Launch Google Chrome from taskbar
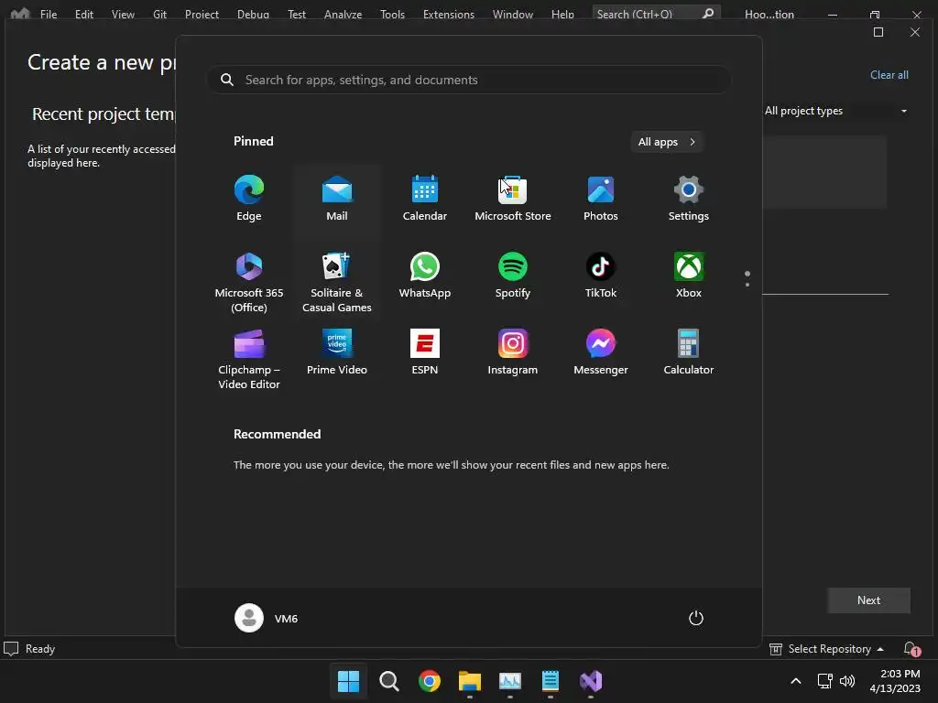The width and height of the screenshot is (938, 703). (x=429, y=681)
